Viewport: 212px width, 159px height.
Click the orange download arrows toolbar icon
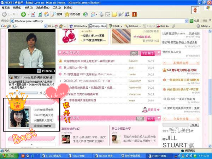click(x=134, y=14)
